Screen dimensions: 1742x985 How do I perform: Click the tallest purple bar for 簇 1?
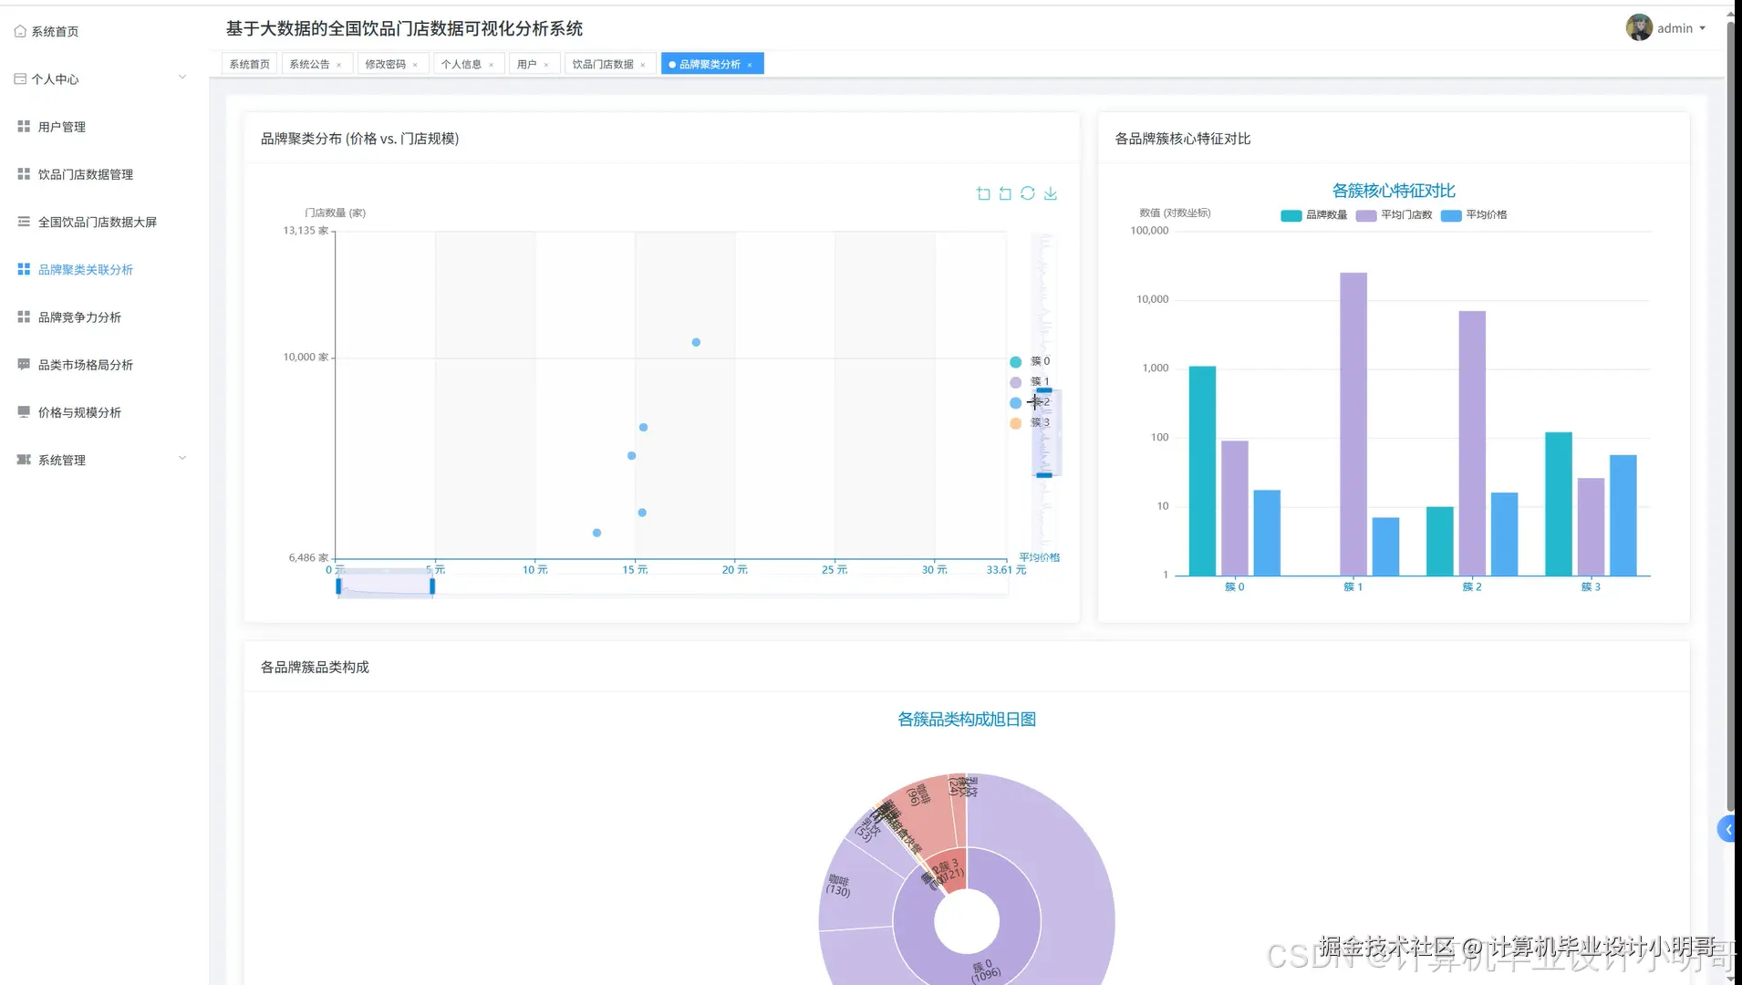[x=1353, y=424]
